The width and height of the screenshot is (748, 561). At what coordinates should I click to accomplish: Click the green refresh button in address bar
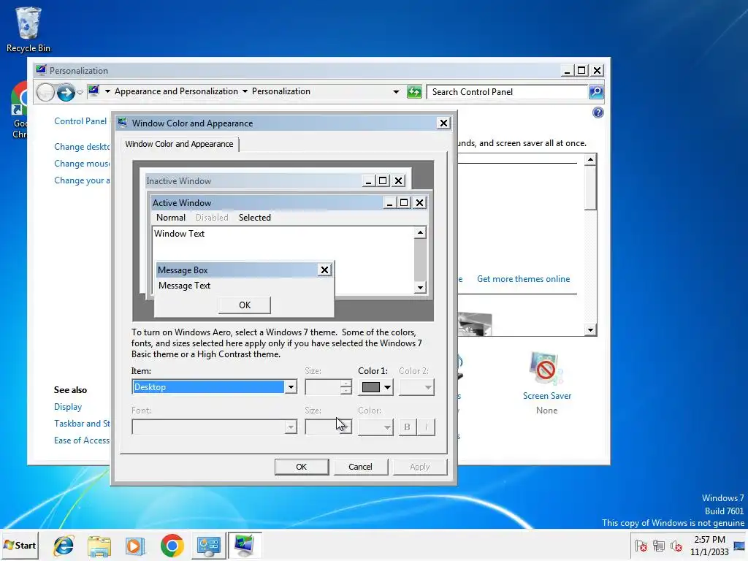coord(414,91)
